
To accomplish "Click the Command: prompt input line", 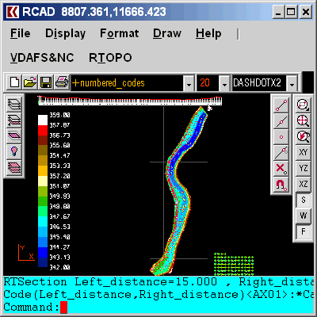I will coord(158,307).
